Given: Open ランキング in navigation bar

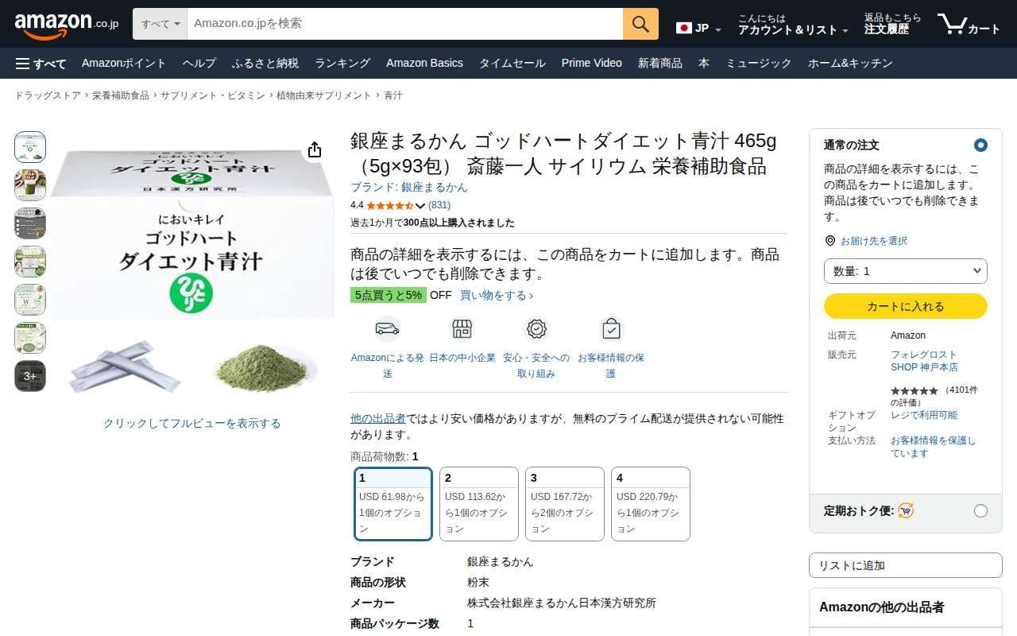Looking at the screenshot, I should (342, 64).
